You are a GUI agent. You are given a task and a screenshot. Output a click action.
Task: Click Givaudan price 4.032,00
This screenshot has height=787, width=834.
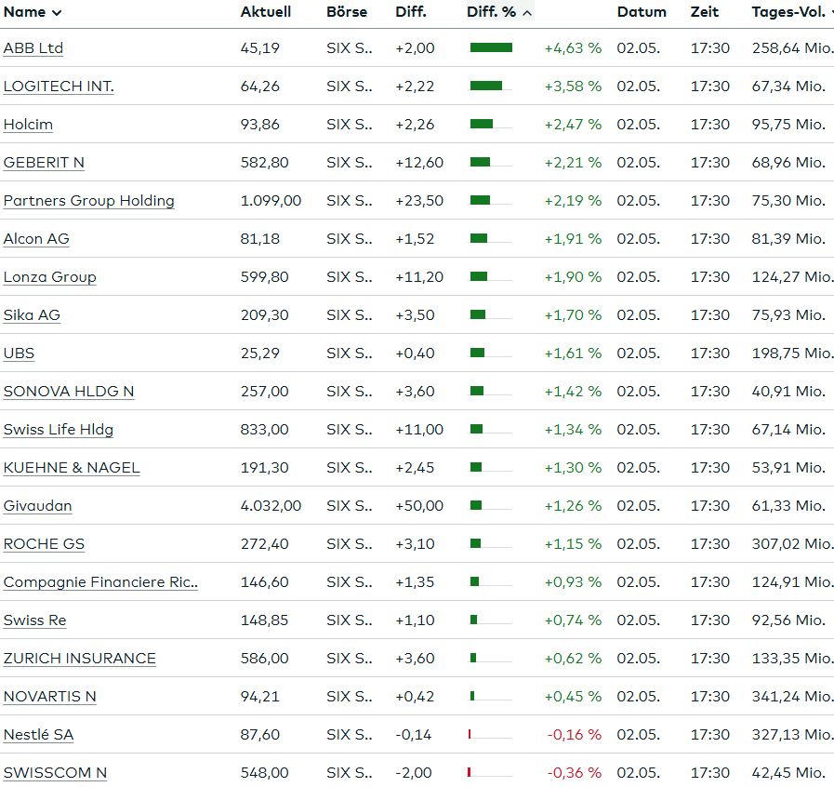271,505
